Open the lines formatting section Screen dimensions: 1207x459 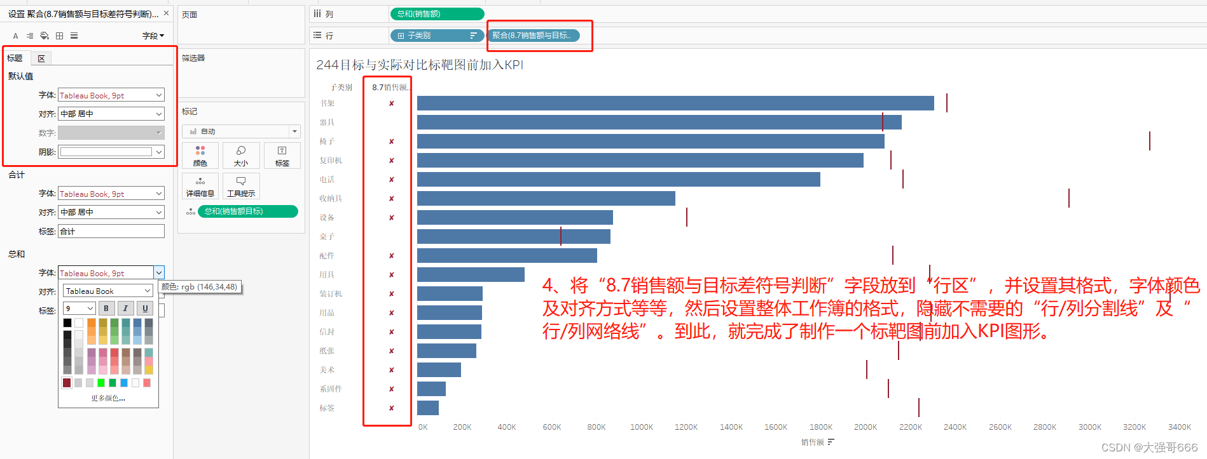74,36
